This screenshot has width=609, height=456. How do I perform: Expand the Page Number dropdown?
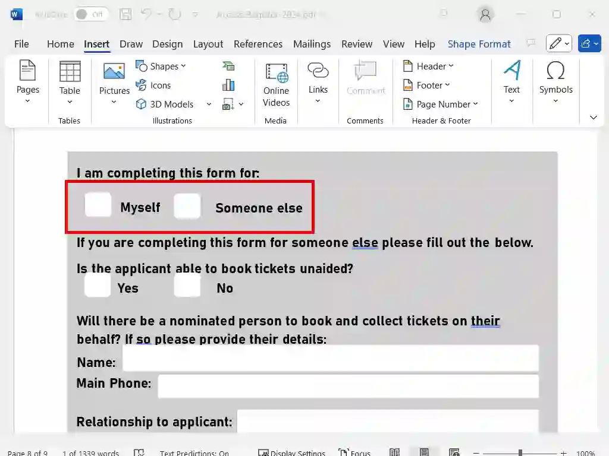coord(441,104)
